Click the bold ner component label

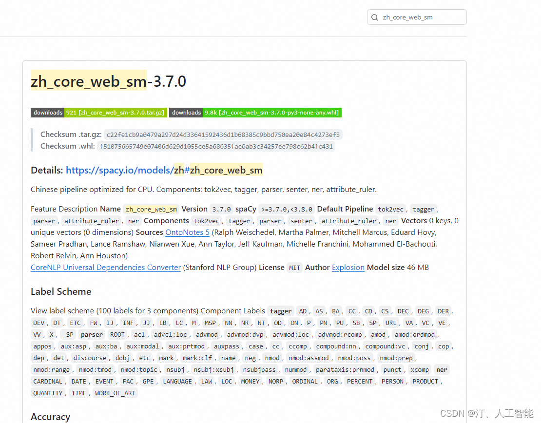click(442, 370)
